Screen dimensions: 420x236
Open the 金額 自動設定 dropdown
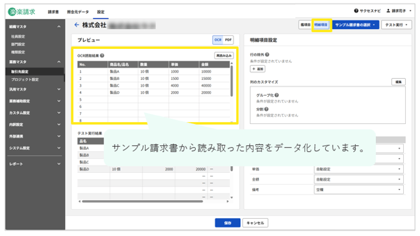click(359, 179)
